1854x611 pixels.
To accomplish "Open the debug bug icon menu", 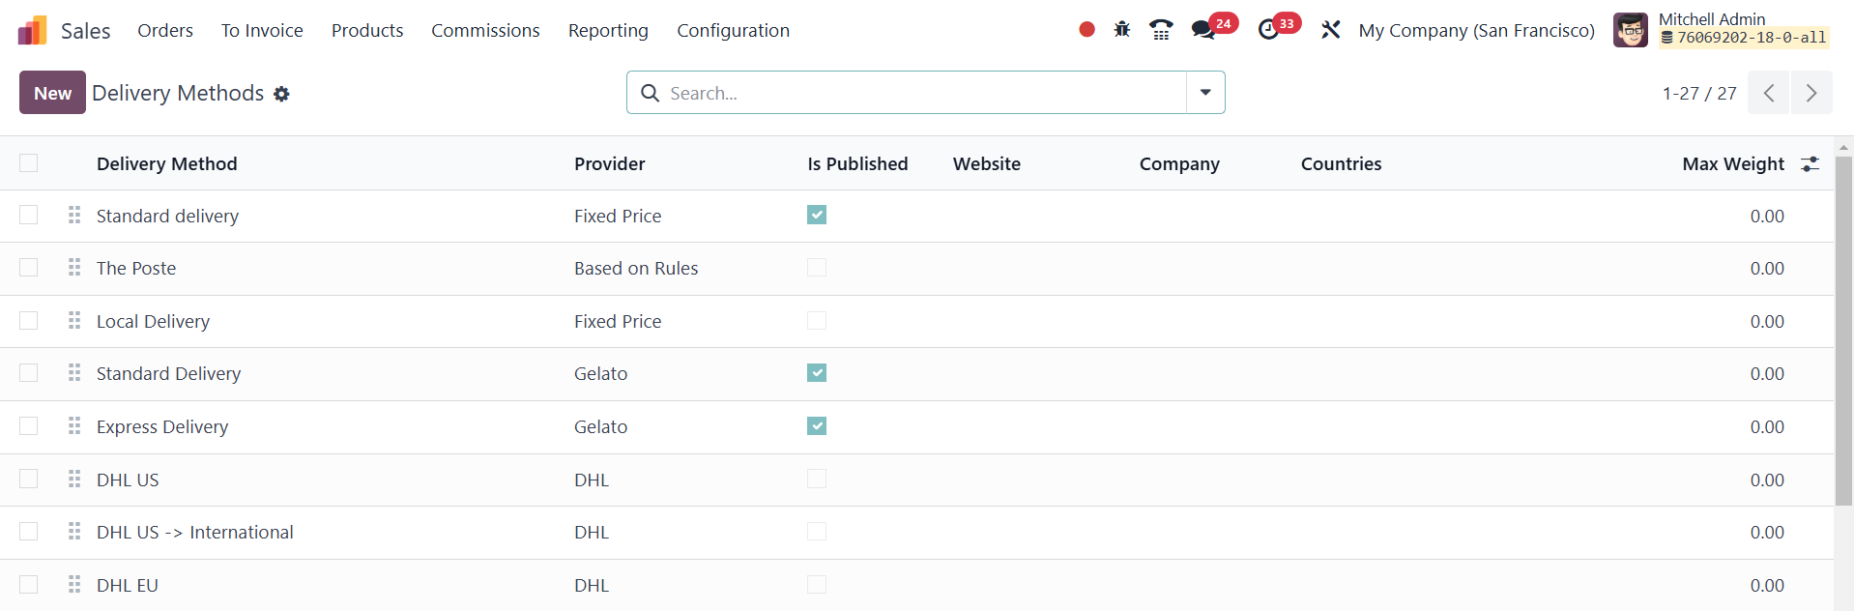I will (x=1121, y=30).
